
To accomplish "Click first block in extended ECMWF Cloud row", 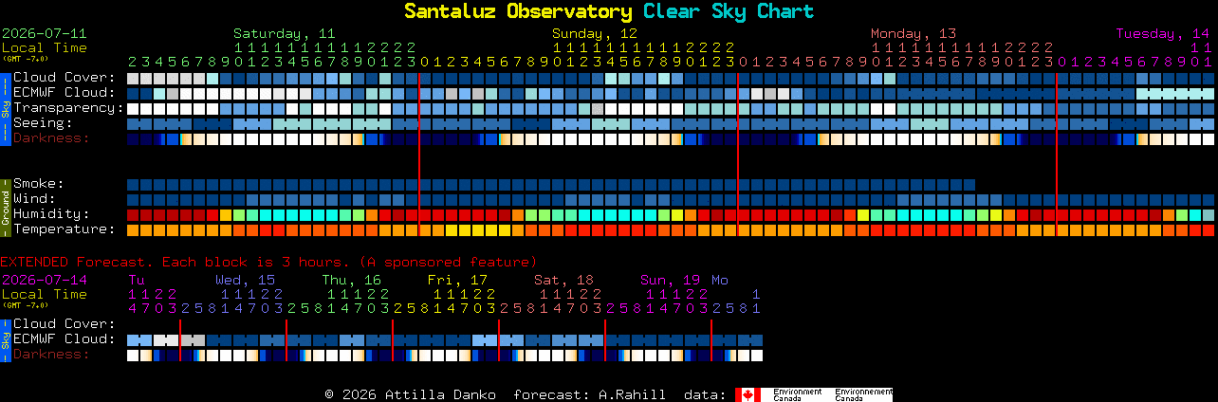I will click(x=133, y=339).
